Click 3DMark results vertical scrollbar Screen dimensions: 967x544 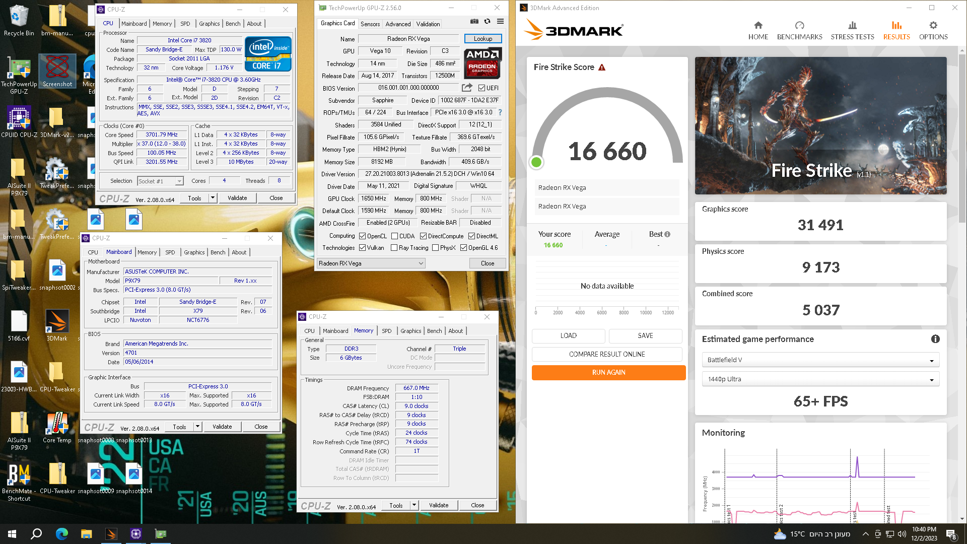[962, 138]
